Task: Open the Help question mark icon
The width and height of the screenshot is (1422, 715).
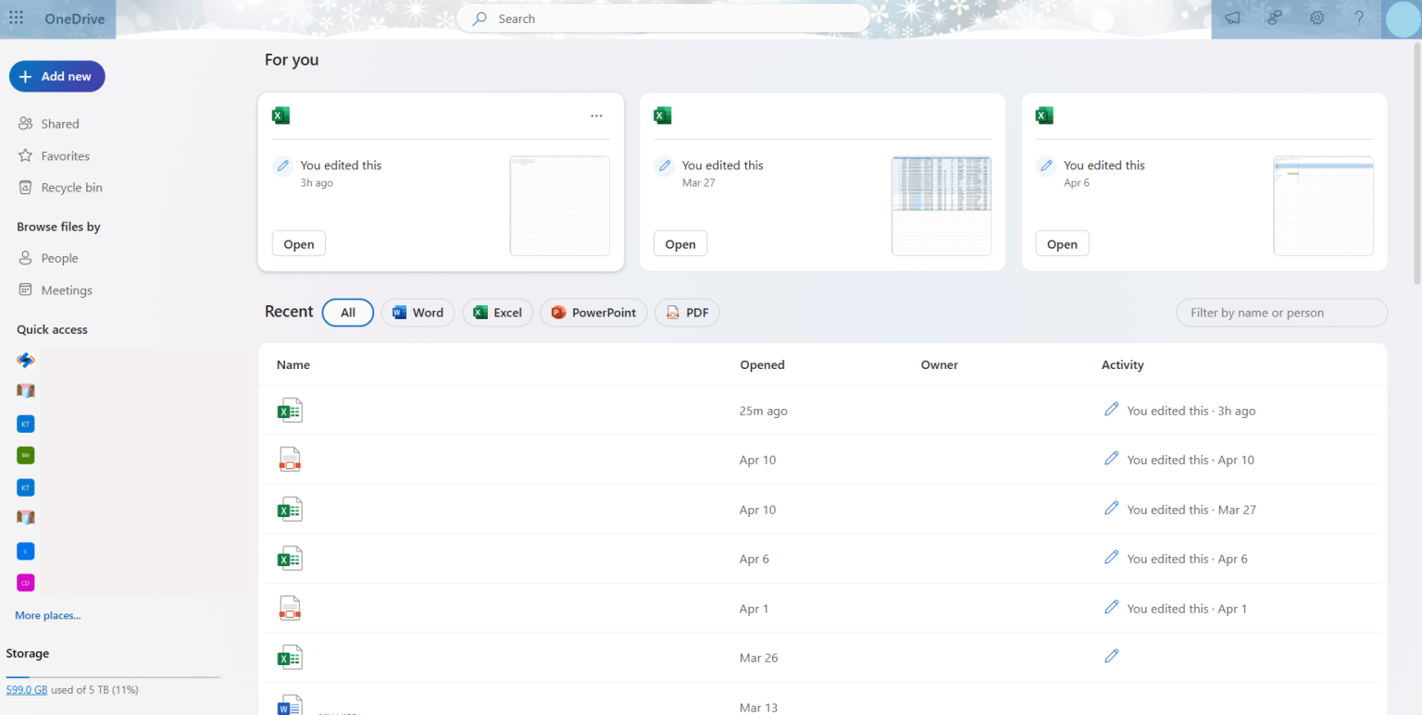Action: coord(1359,18)
